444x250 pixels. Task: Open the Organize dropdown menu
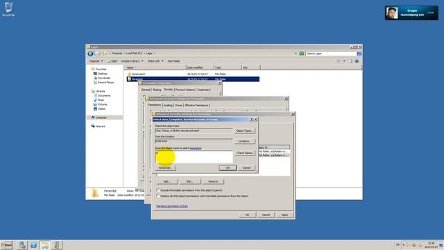coord(96,61)
